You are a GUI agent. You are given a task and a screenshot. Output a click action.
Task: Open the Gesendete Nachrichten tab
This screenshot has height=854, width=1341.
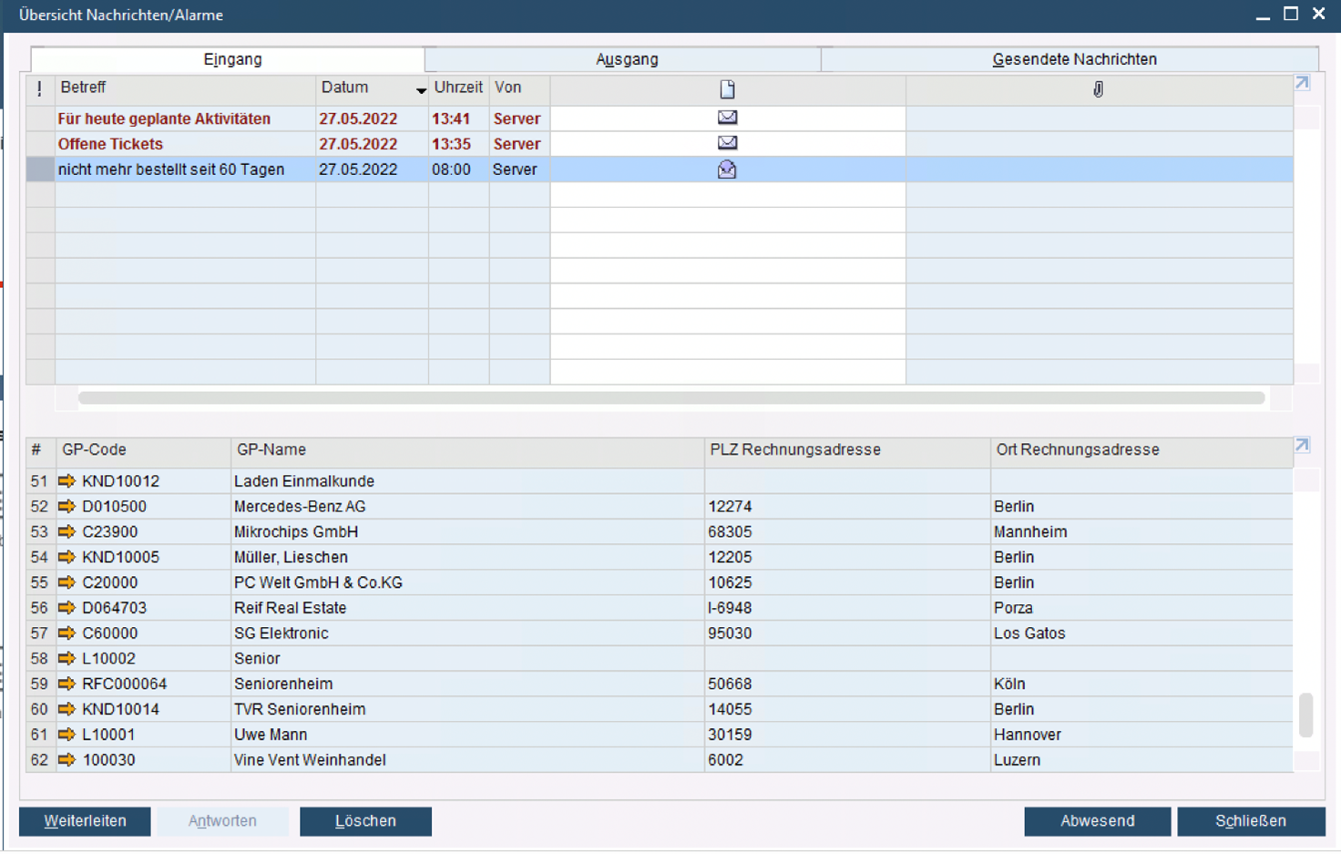click(1073, 58)
